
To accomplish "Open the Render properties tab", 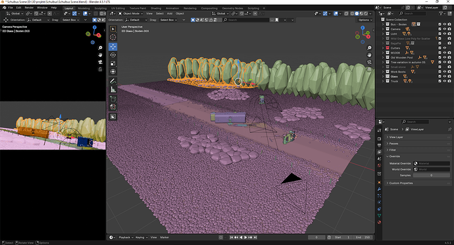I will click(379, 139).
